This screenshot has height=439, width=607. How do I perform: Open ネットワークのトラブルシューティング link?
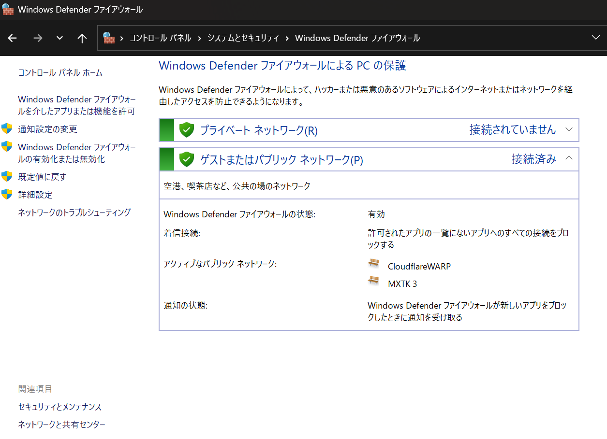tap(74, 212)
